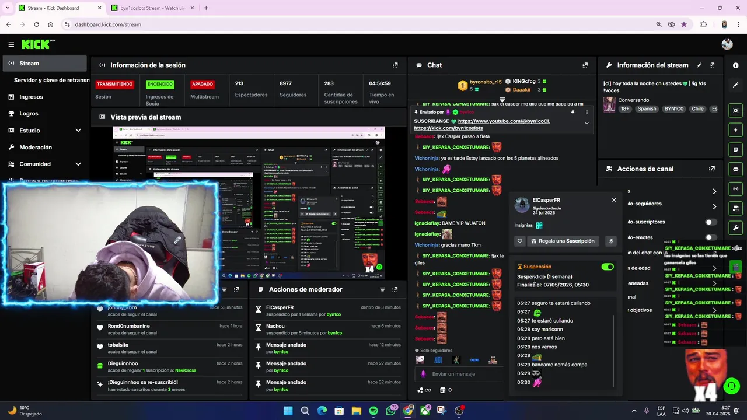Viewport: 747px width, 420px height.
Task: Click the ENCENDIDO partner income badge
Action: point(159,84)
